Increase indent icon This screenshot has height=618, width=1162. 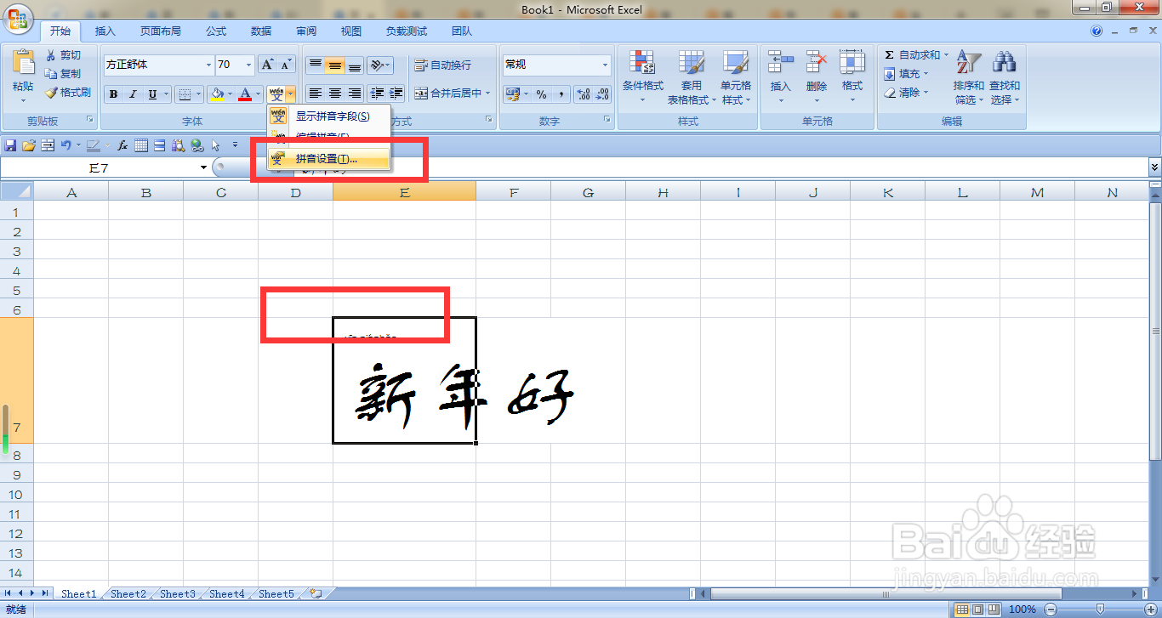[396, 94]
